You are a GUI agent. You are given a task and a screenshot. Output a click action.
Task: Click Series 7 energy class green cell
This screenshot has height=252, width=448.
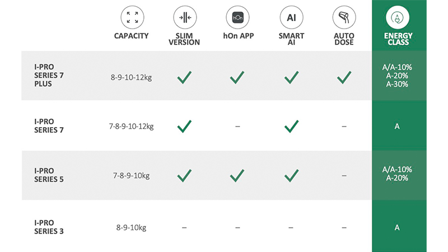397,127
